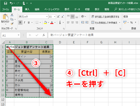Select the Format Painter brush icon
This screenshot has width=140, height=106.
click(x=12, y=24)
